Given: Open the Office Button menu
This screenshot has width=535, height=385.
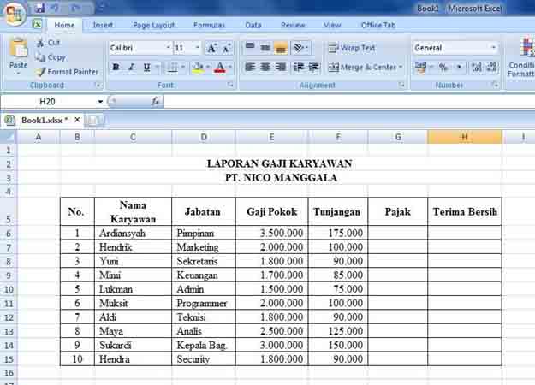Looking at the screenshot, I should 14,13.
